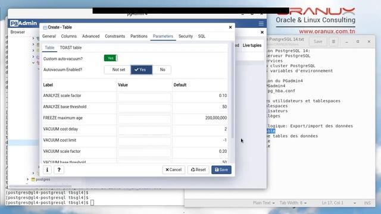Image resolution: width=381 pixels, height=214 pixels.
Task: Click the ANALYZE base threshold value field
Action: point(144,108)
